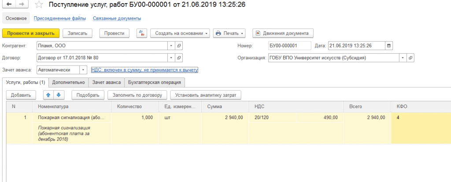
Task: Open Присоединенные файлы link
Action: (60, 18)
